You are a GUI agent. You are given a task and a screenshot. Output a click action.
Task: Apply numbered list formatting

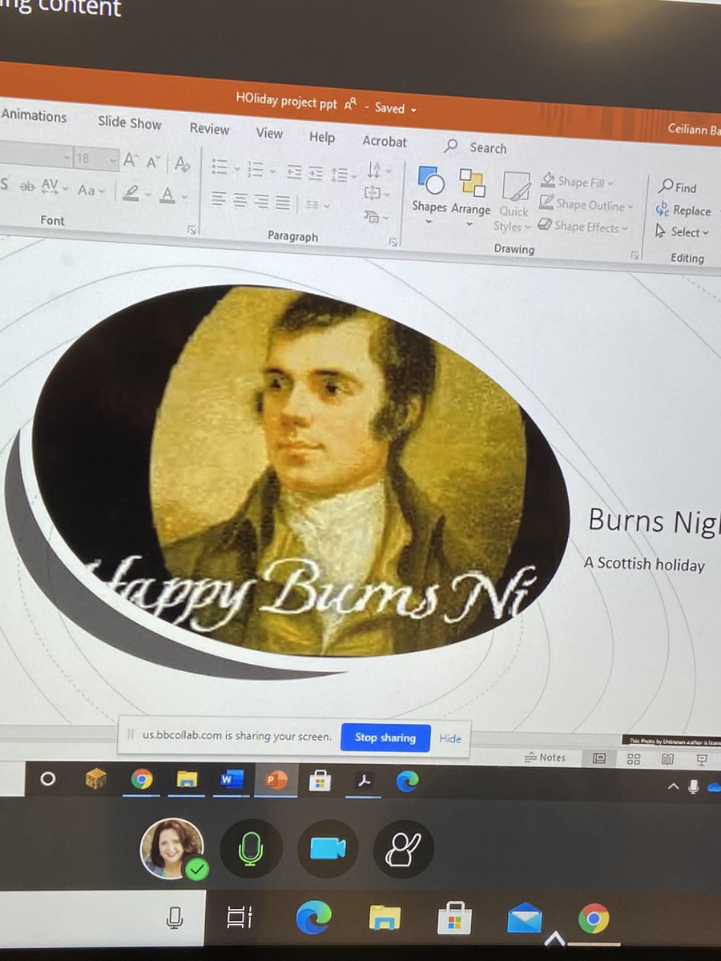click(256, 169)
